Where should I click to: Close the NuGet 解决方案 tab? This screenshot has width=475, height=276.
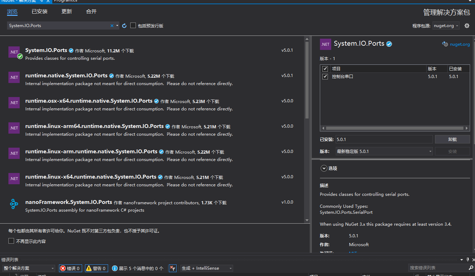click(48, 1)
